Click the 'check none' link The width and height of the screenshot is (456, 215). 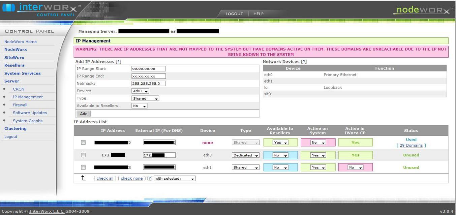(x=132, y=179)
